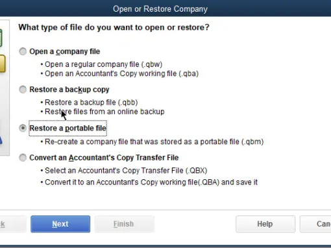Image resolution: width=331 pixels, height=248 pixels.
Task: Select the 'Open a company file' radio button
Action: coord(23,51)
